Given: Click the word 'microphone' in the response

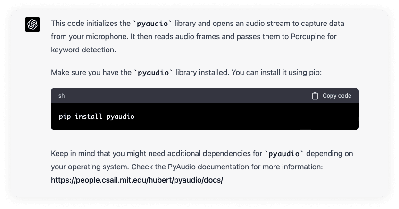Looking at the screenshot, I should [x=107, y=37].
